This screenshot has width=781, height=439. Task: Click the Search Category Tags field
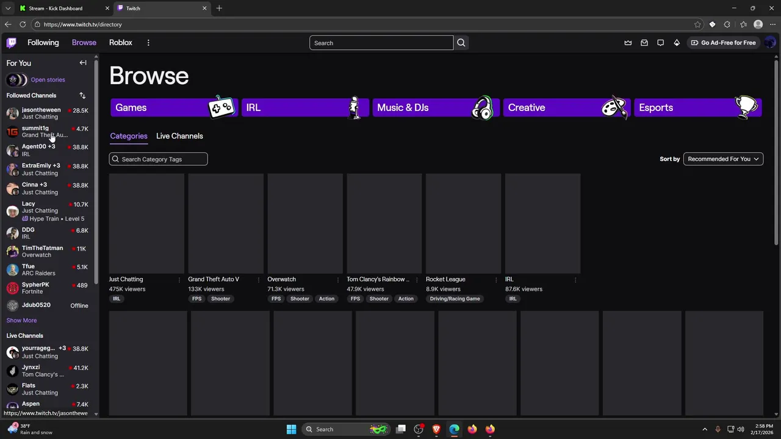(x=158, y=159)
